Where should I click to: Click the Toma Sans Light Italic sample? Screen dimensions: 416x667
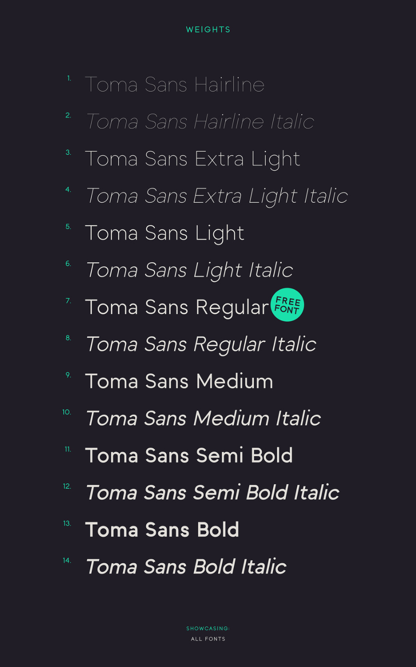(x=190, y=270)
